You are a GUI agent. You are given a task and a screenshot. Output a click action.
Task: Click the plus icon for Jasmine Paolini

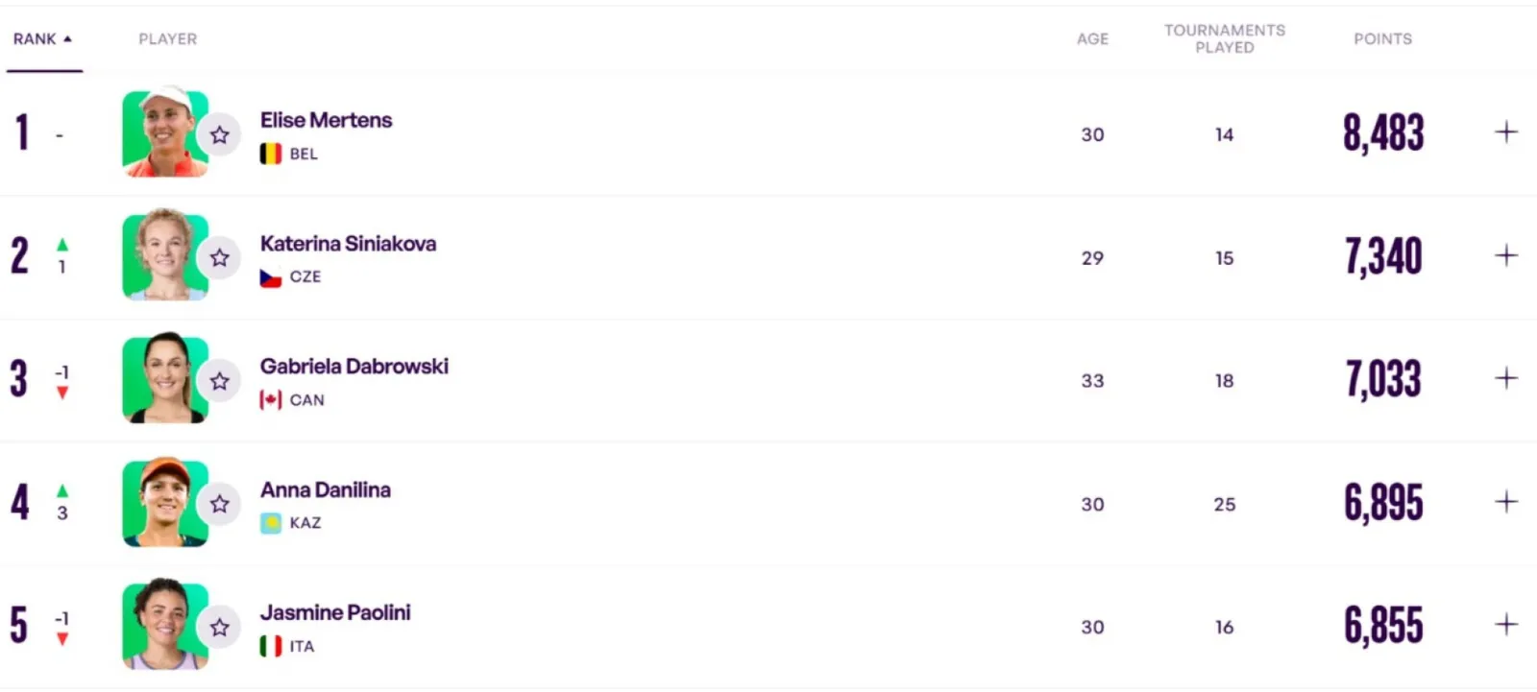pos(1506,625)
